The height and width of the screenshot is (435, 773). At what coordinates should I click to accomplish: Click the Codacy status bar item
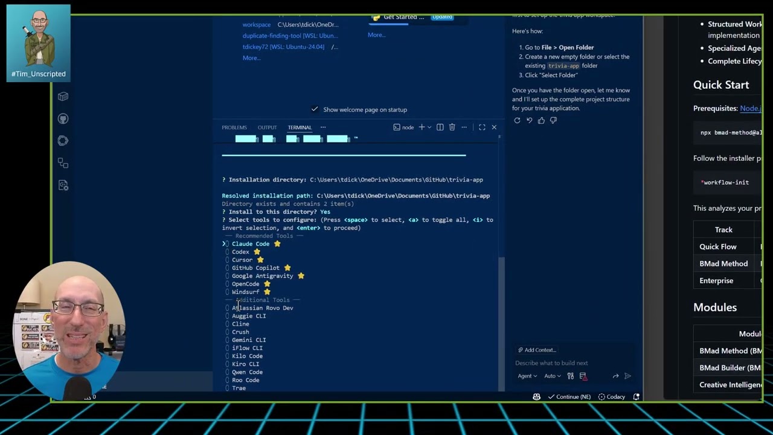tap(611, 397)
